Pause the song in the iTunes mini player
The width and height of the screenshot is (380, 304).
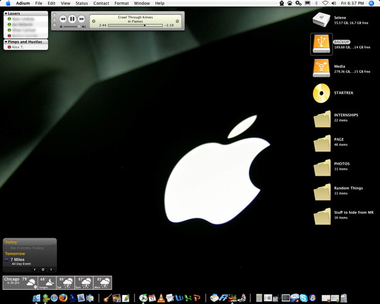coord(72,18)
